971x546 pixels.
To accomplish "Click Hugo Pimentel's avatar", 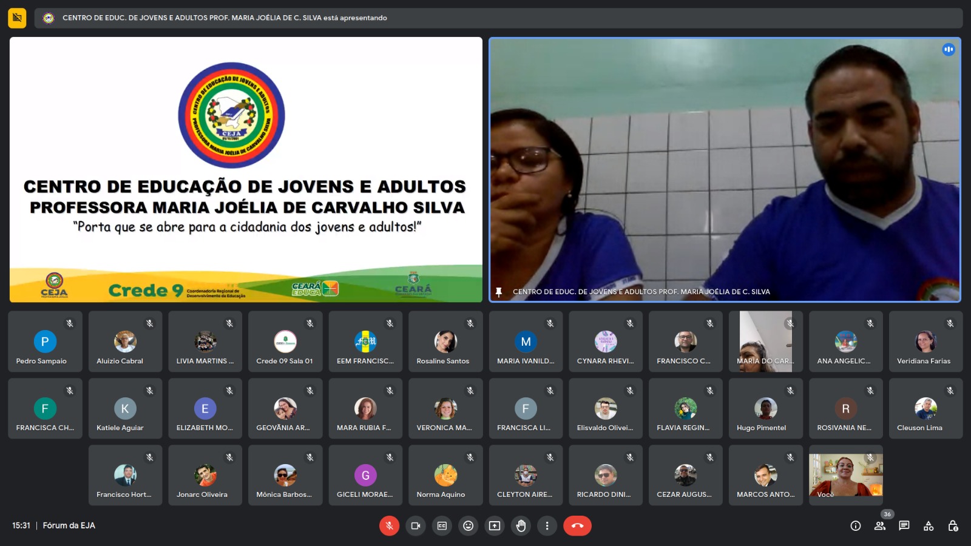I will point(766,408).
